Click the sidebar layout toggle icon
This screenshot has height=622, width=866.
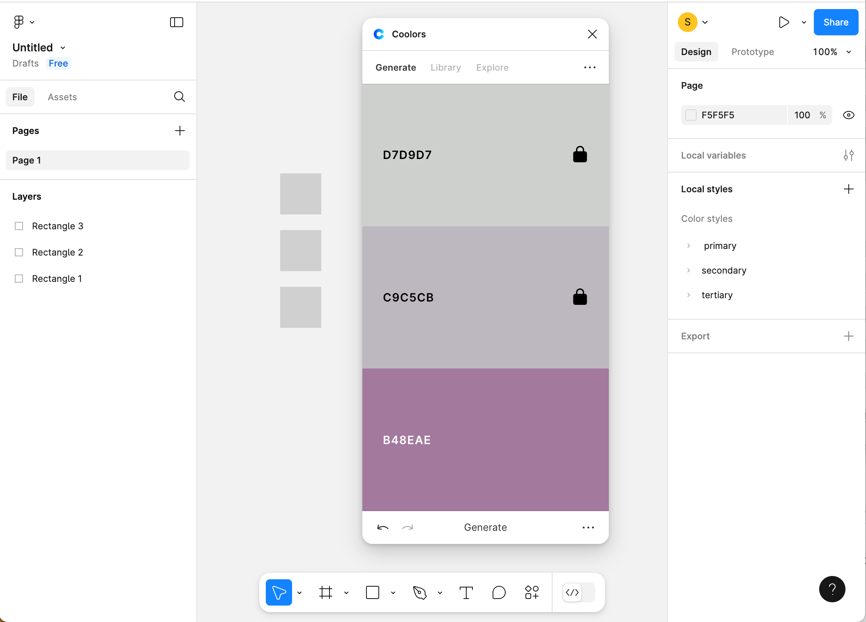(177, 22)
